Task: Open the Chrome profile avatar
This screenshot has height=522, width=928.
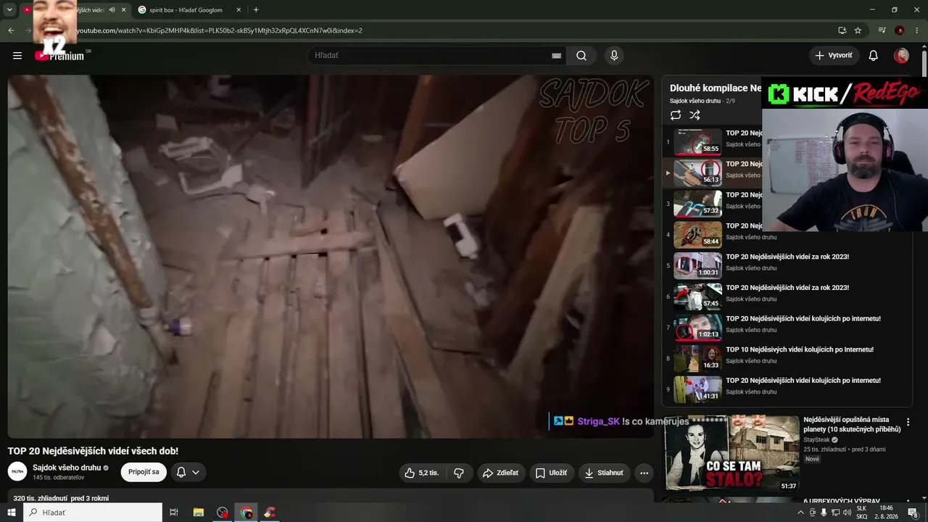Action: coord(900,30)
